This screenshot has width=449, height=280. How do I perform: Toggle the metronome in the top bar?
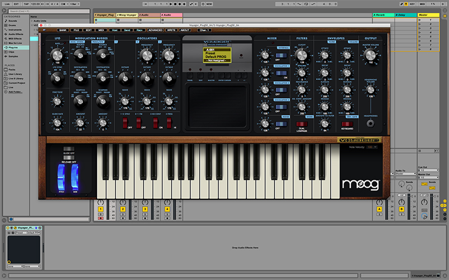pyautogui.click(x=63, y=4)
